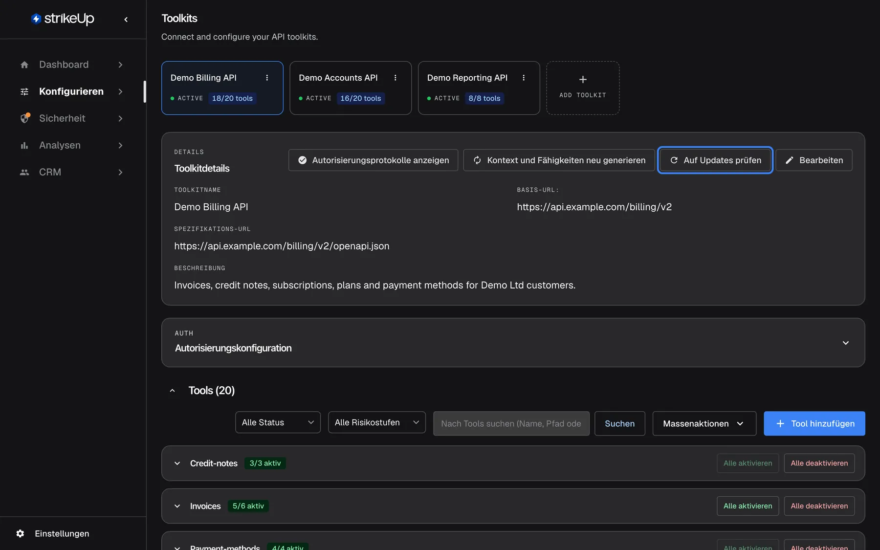Screen dimensions: 880x550
Task: Click the tool search input field
Action: (511, 423)
